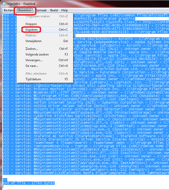Click the StarWind AE Service line

[86, 136]
